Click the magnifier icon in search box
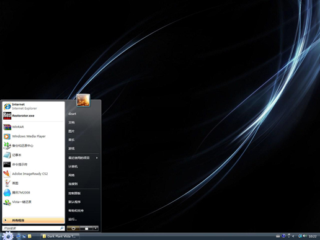Screen dimensions: 320x240 tap(61, 228)
